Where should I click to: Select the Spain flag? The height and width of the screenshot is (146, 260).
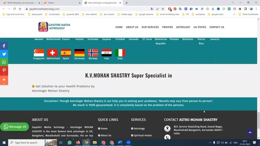pos(66,53)
